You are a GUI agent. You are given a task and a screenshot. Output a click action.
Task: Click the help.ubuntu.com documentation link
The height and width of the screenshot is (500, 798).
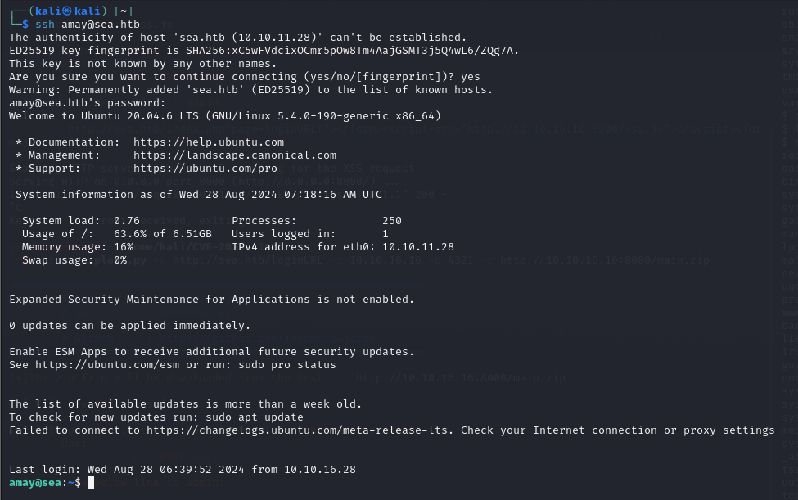tap(209, 142)
